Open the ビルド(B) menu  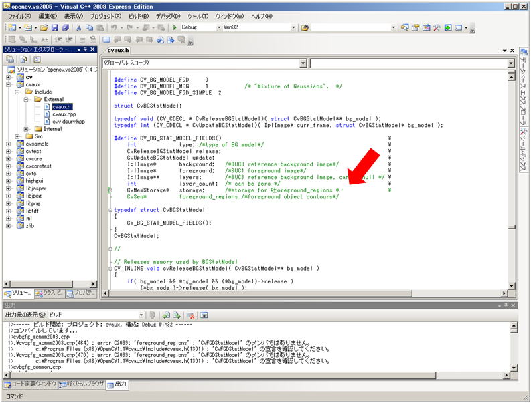pyautogui.click(x=138, y=16)
